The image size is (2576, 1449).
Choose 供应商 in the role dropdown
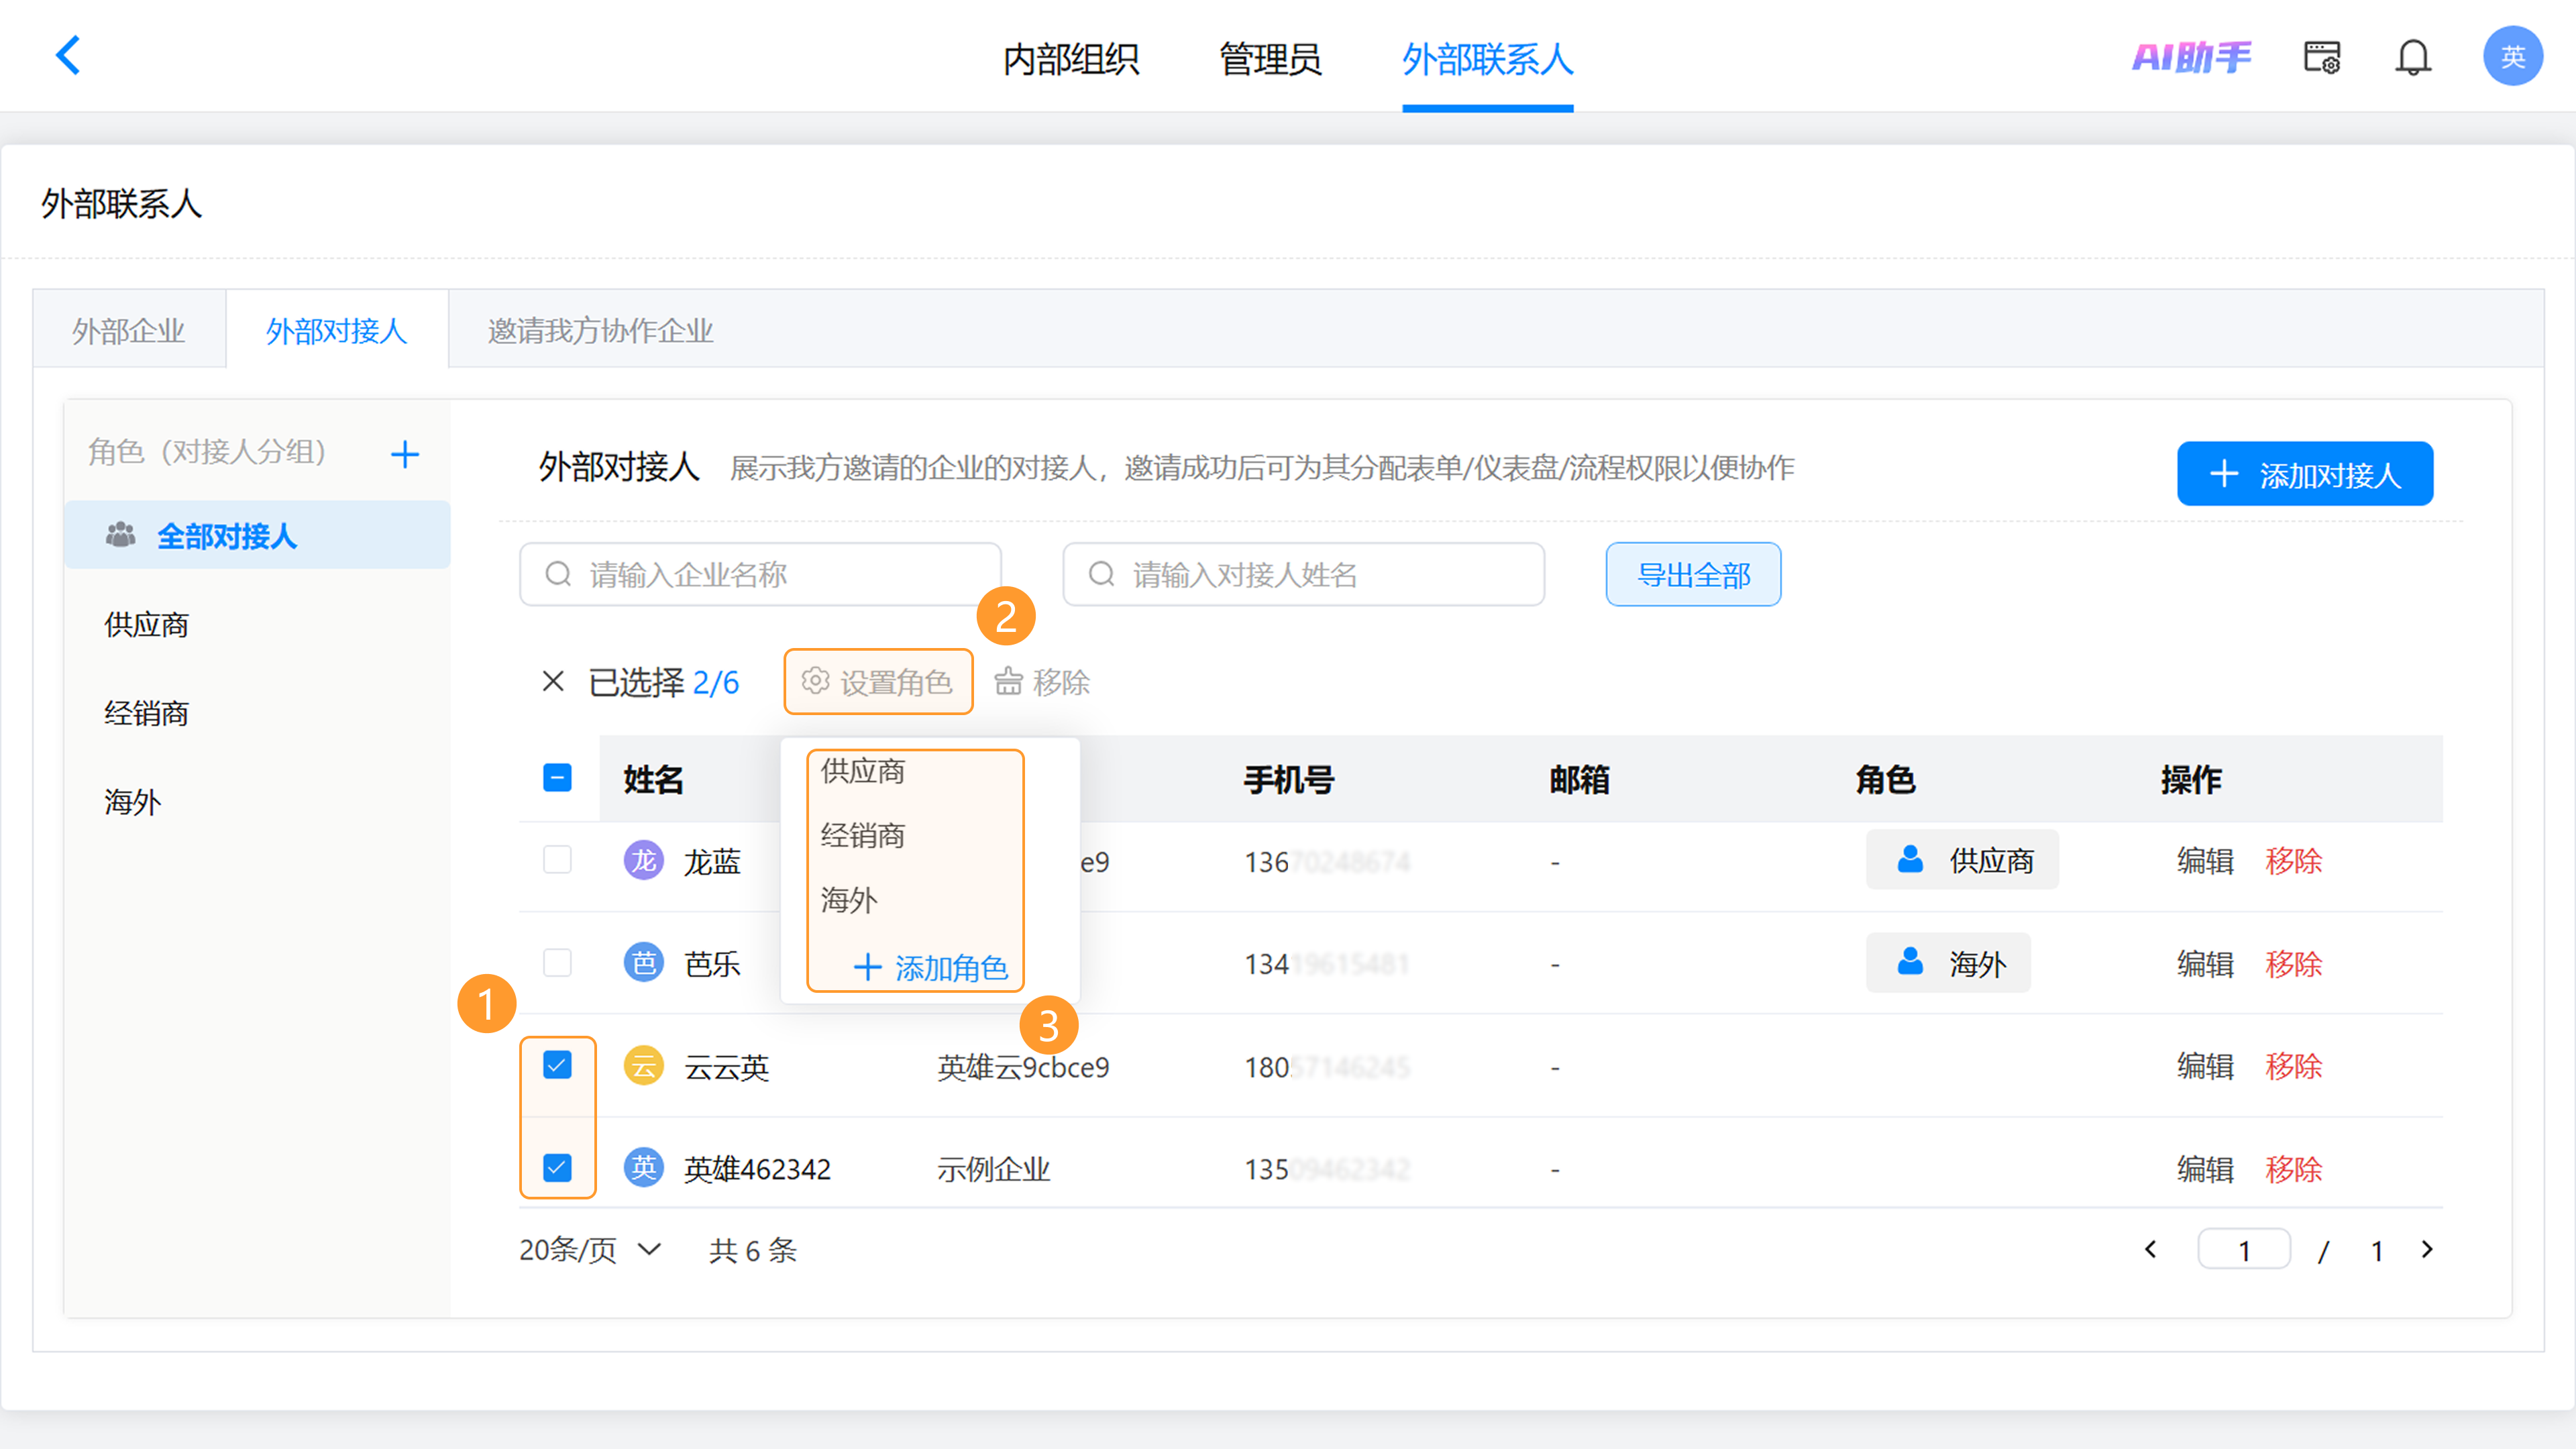pos(862,771)
